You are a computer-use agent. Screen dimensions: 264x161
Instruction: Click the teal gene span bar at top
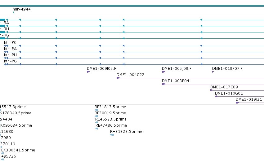[132, 6]
